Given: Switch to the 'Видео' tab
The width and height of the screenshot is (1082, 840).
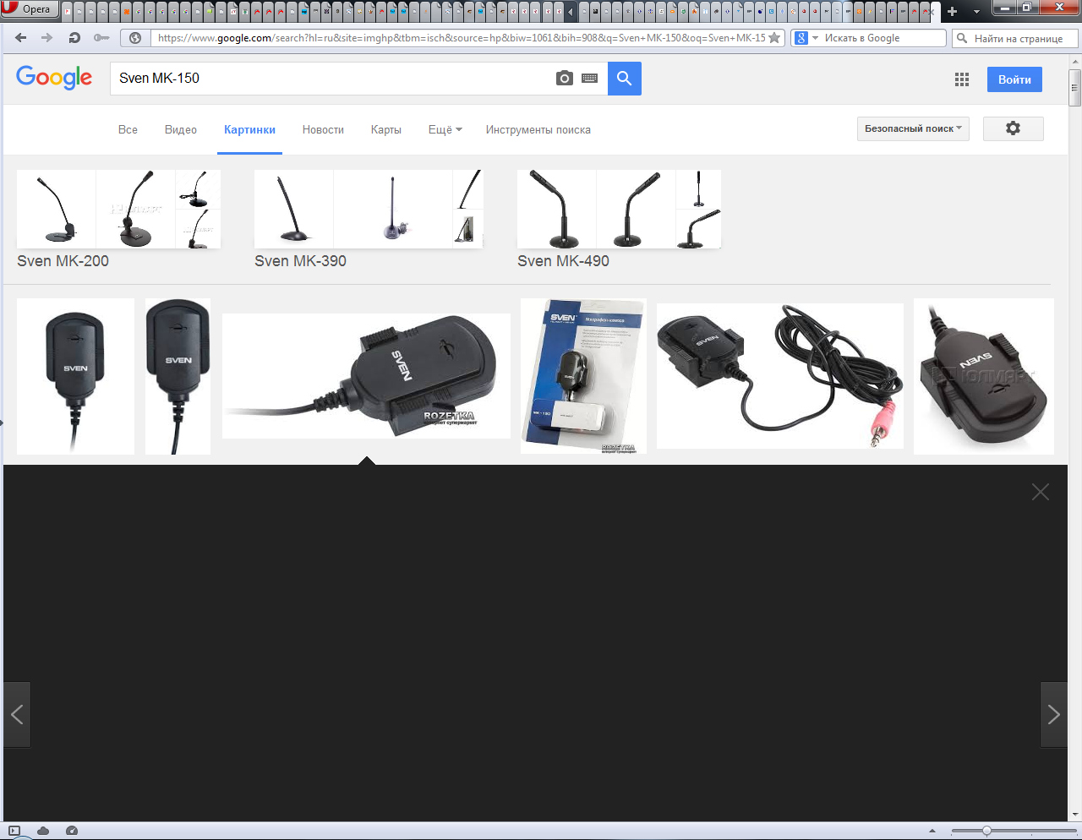Looking at the screenshot, I should click(x=181, y=129).
